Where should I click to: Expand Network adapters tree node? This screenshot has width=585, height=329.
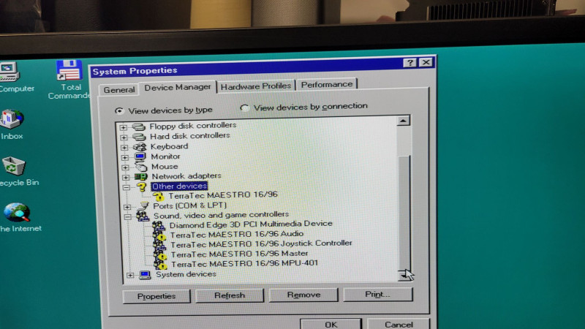[125, 177]
